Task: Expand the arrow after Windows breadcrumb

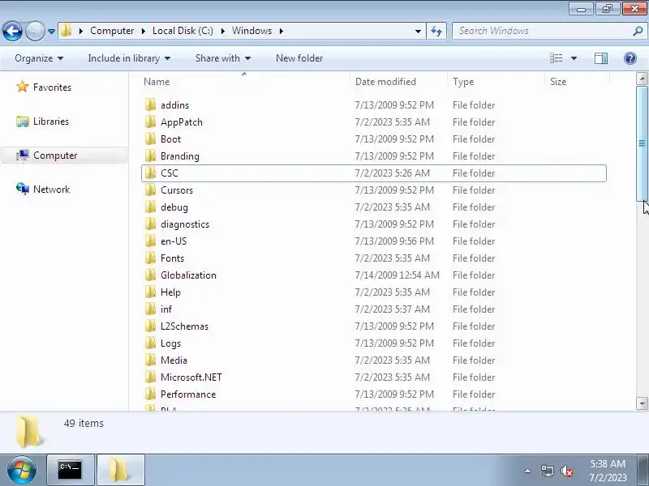Action: coord(282,31)
